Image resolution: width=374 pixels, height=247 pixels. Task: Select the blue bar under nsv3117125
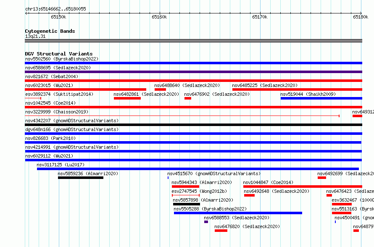point(198,169)
